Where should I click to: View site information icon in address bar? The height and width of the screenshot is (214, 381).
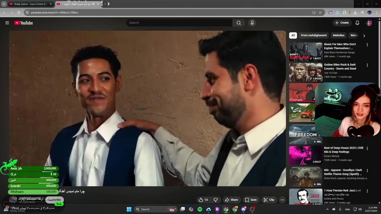point(27,12)
